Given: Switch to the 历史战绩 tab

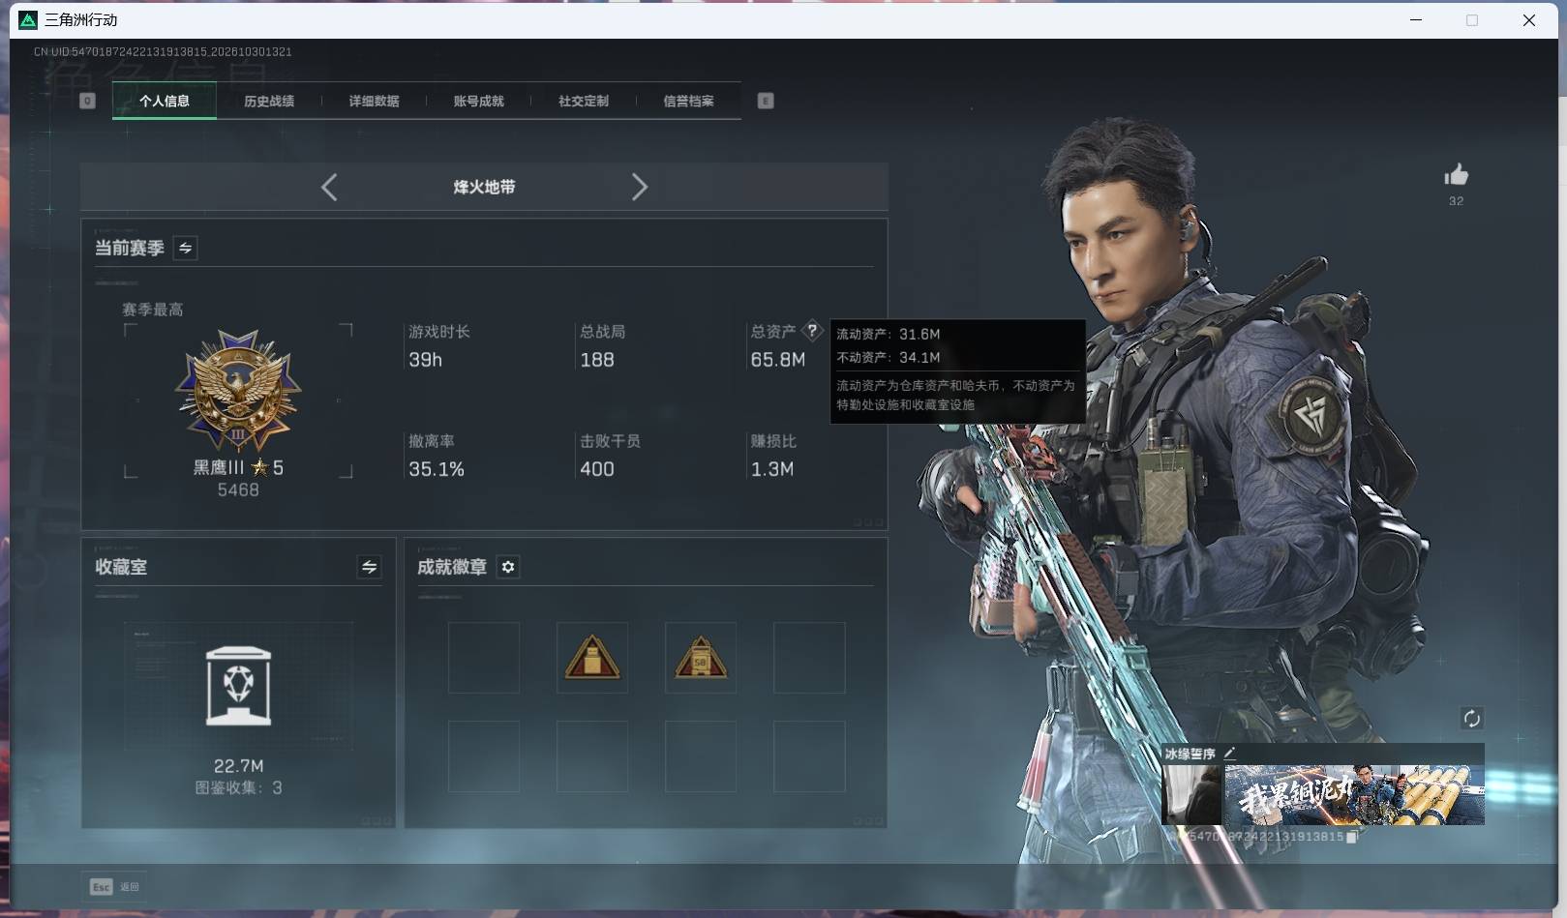Looking at the screenshot, I should (269, 101).
